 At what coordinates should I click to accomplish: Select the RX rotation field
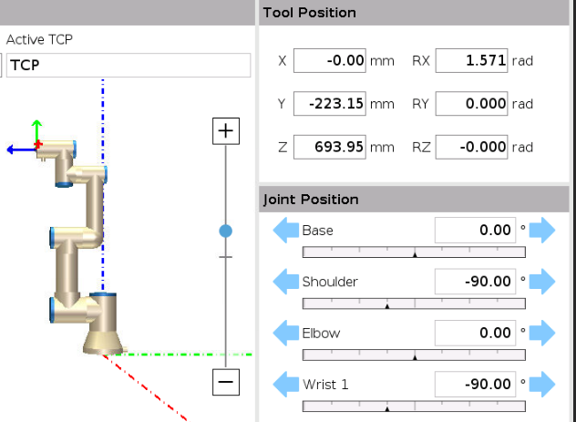pyautogui.click(x=472, y=60)
